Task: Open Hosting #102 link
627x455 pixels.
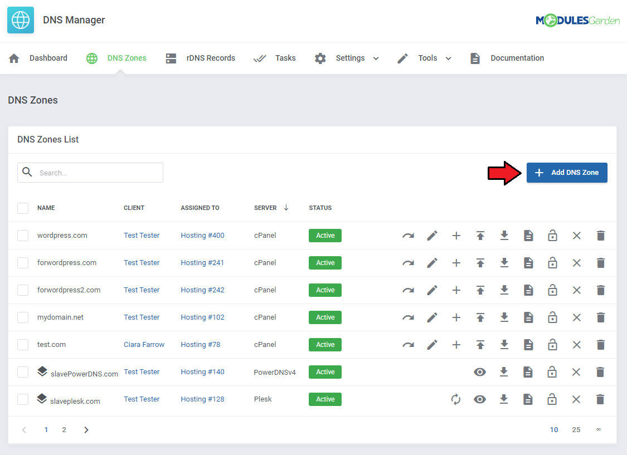Action: (202, 317)
